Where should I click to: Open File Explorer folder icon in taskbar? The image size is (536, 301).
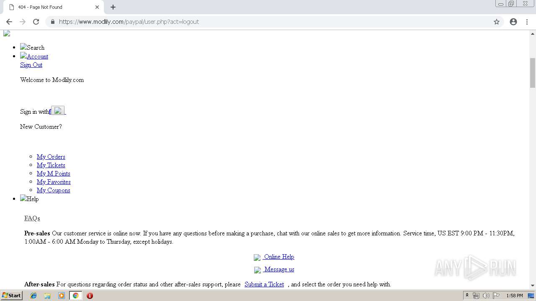(x=47, y=296)
